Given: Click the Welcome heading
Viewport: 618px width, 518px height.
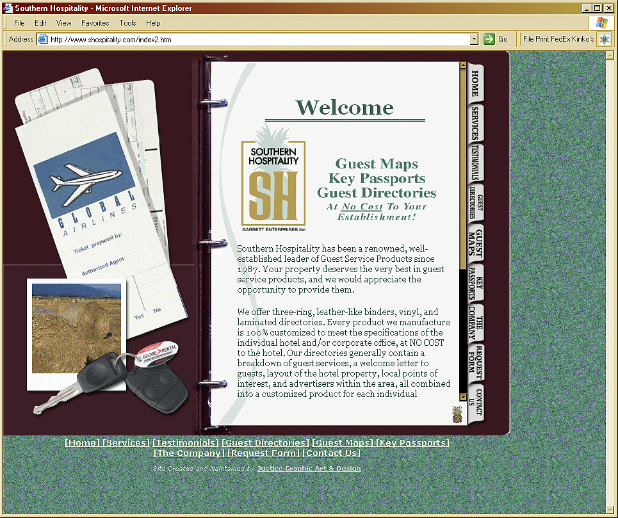Looking at the screenshot, I should pyautogui.click(x=345, y=108).
